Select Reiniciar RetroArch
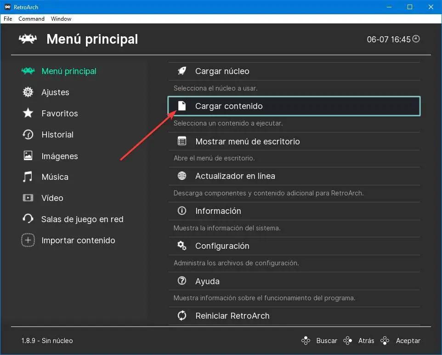Viewport: 442px width, 355px height. click(x=294, y=316)
